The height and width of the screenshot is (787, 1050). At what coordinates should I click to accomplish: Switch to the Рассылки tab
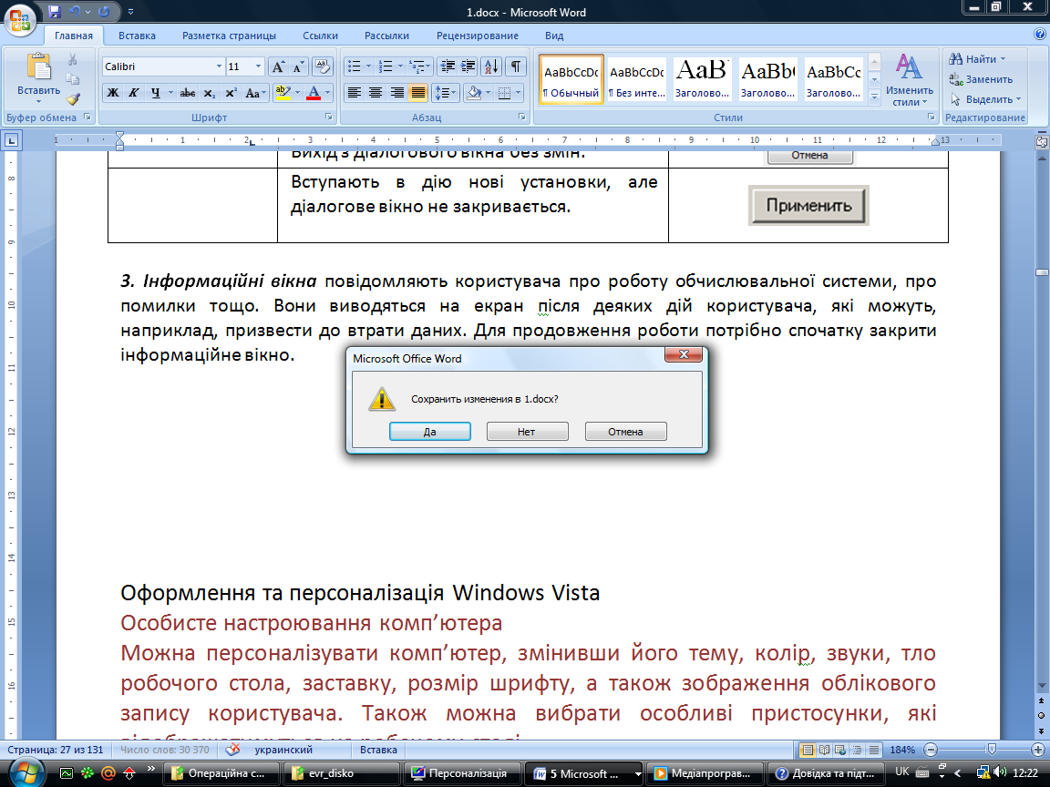tap(386, 36)
